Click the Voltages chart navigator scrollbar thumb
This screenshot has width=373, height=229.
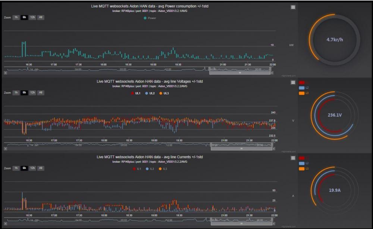pyautogui.click(x=241, y=148)
